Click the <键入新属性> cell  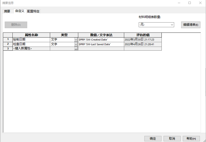(31, 49)
